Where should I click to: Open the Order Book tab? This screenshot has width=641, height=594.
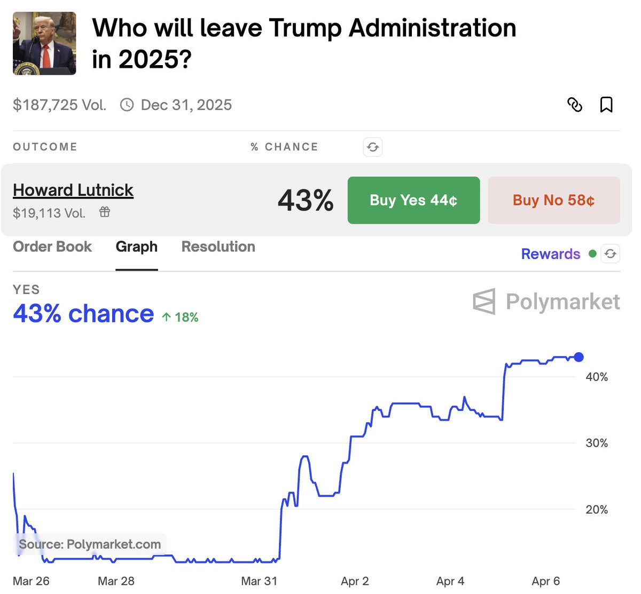pyautogui.click(x=52, y=247)
